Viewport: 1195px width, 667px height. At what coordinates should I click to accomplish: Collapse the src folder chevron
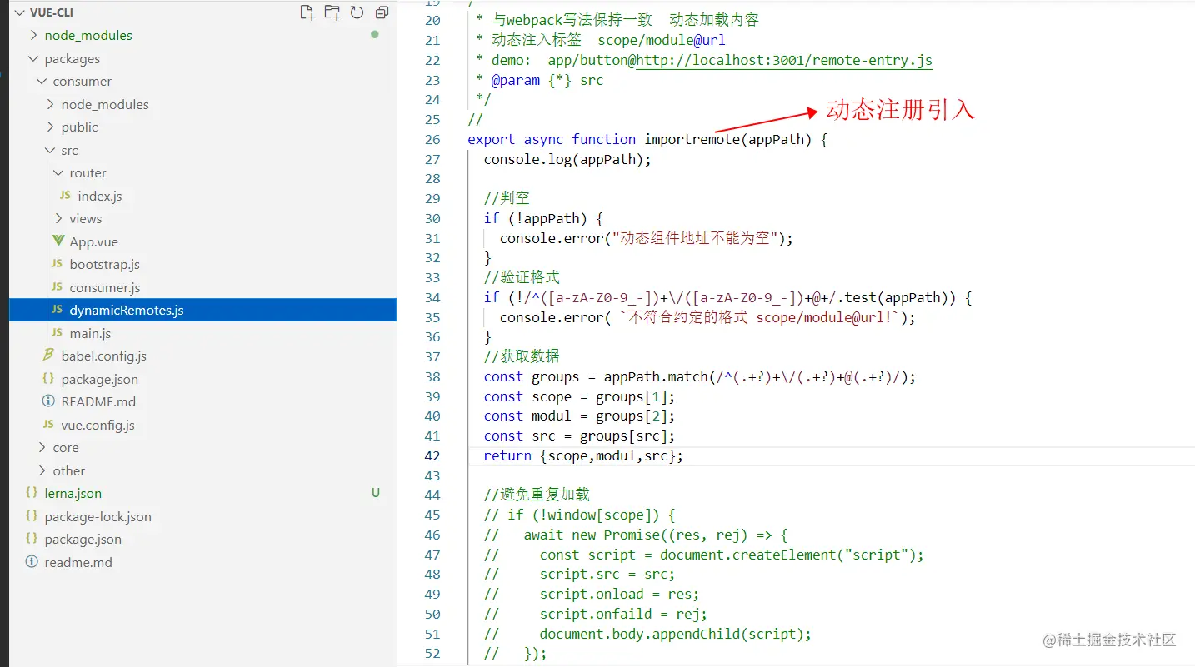click(x=50, y=150)
